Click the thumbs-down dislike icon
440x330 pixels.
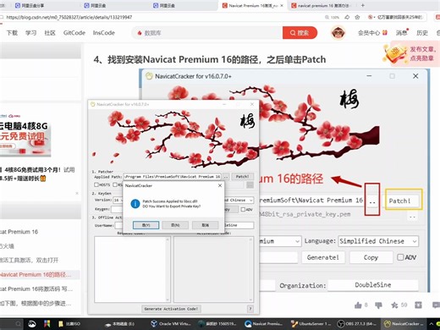378,305
